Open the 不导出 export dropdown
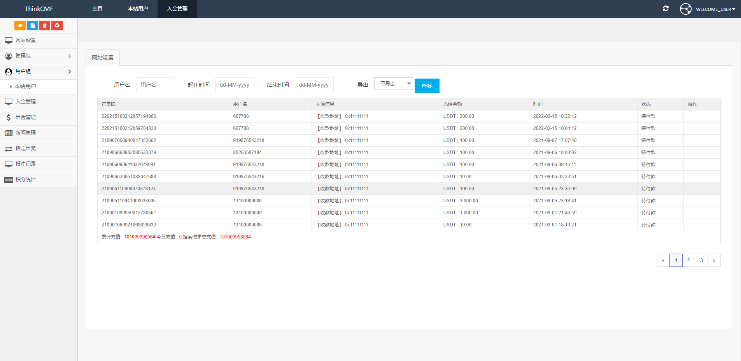This screenshot has height=361, width=741. pos(393,84)
